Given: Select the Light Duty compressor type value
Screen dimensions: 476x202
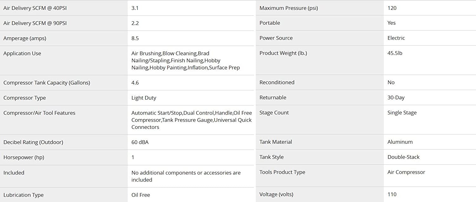Looking at the screenshot, I should 144,98.
